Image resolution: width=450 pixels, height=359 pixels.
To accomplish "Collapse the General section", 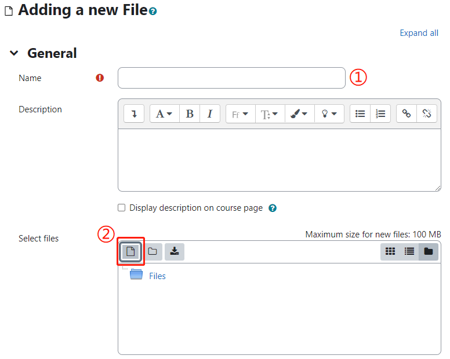I will (x=14, y=53).
